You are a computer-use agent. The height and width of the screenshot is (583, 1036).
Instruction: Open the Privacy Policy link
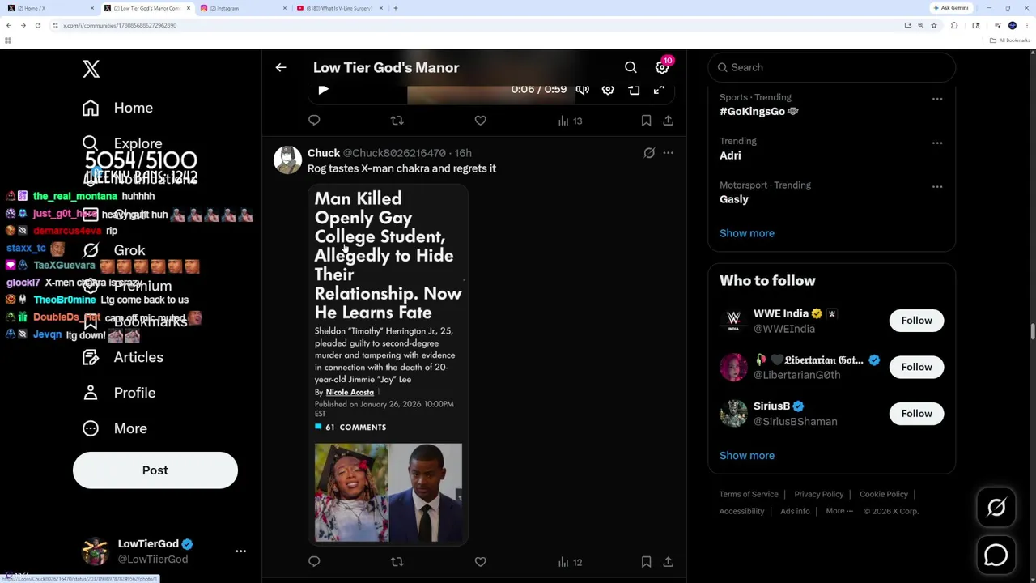(x=818, y=494)
